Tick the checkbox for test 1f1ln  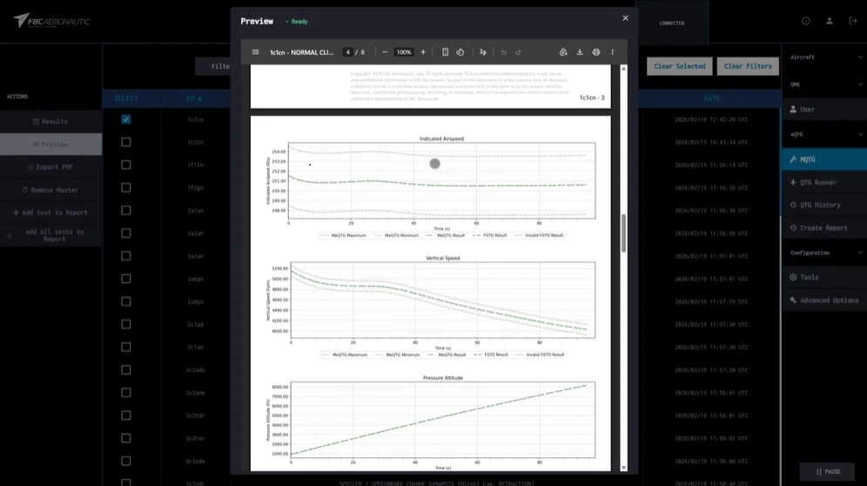126,165
